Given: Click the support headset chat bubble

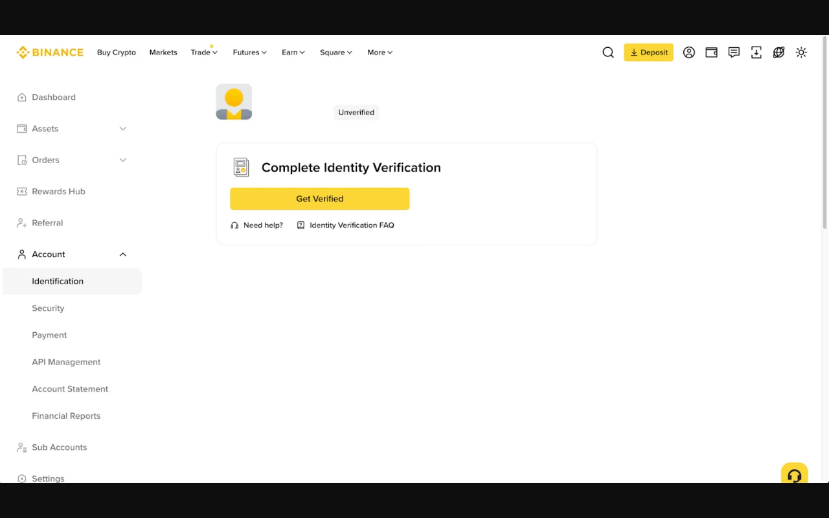Looking at the screenshot, I should pyautogui.click(x=794, y=474).
